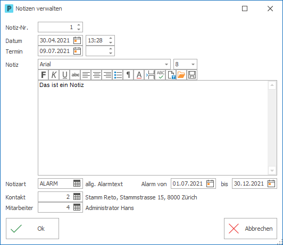Expand the Arial font dropdown
283x245 pixels.
(167, 64)
